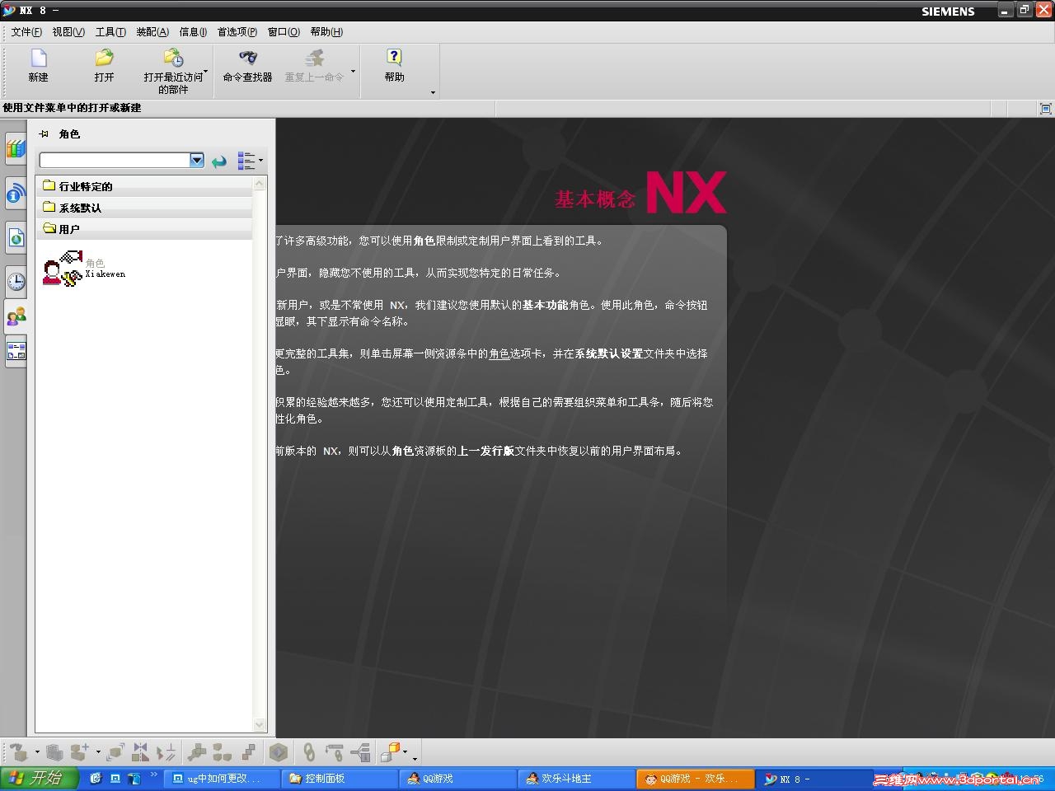Switch to ug中如何更改 taskbar window
This screenshot has width=1055, height=791.
(222, 779)
